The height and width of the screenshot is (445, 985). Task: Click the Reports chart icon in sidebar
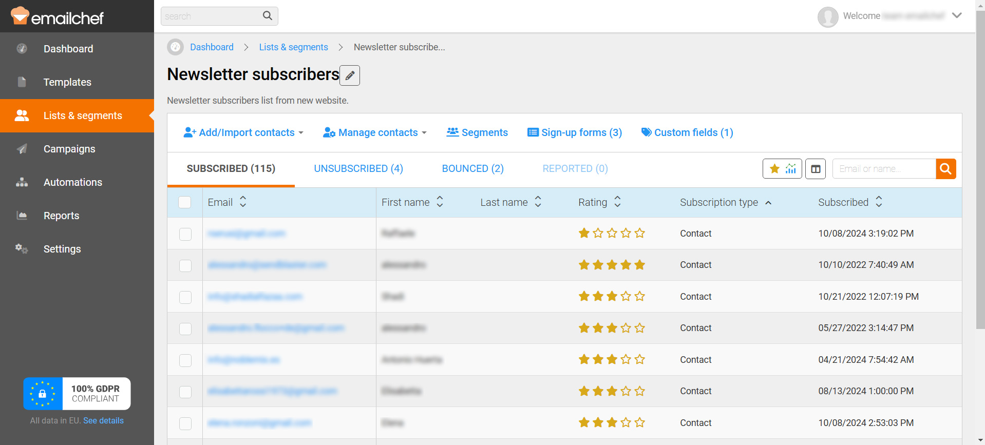(22, 216)
